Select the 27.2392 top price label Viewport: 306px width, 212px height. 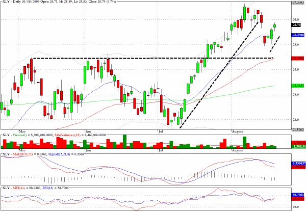click(x=298, y=3)
